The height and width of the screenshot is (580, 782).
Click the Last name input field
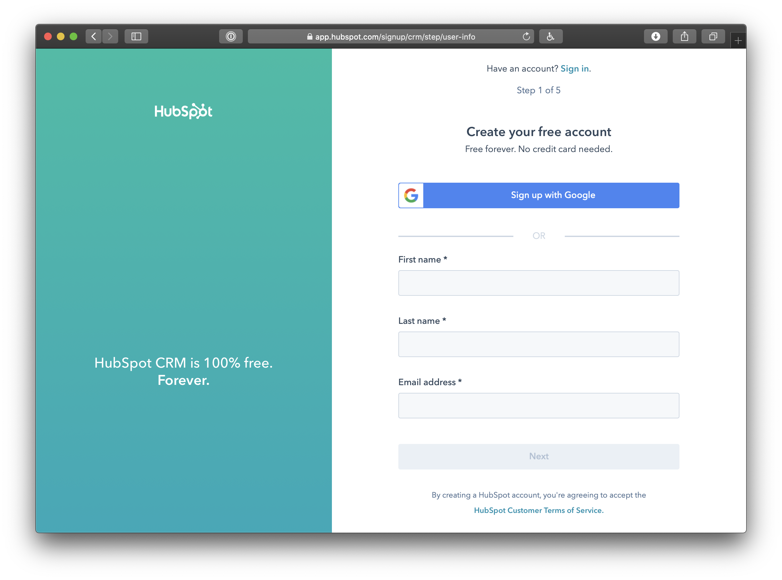pyautogui.click(x=539, y=345)
